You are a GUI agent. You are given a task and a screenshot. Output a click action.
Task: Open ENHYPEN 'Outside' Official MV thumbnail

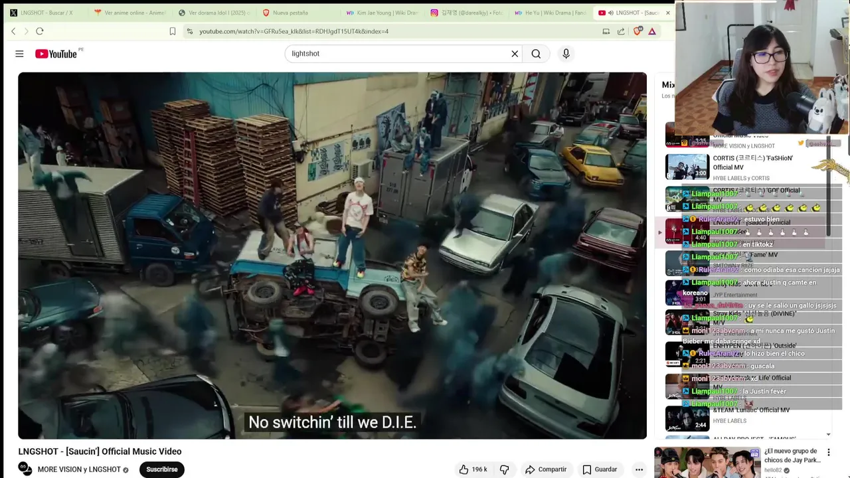coord(687,354)
